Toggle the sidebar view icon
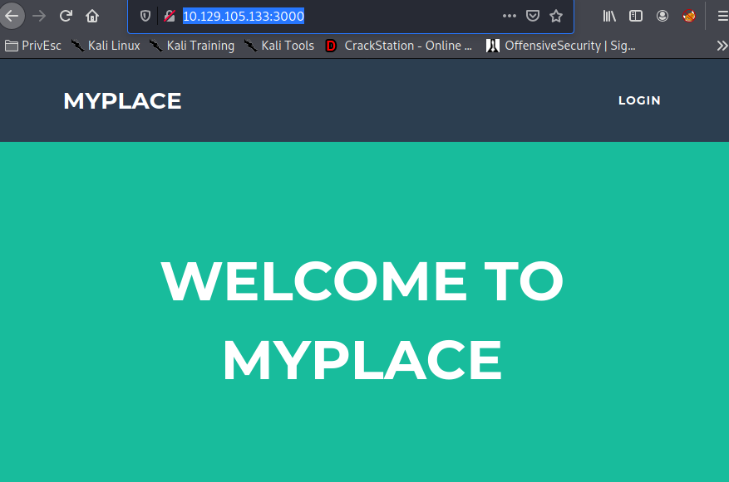 pos(636,16)
